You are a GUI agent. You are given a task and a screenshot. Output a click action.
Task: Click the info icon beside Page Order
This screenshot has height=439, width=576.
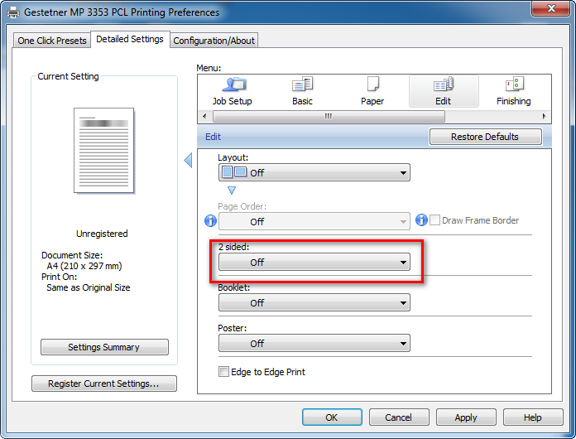[210, 220]
